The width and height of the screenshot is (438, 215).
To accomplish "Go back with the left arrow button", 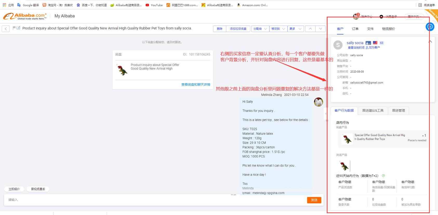I will coord(6,29).
